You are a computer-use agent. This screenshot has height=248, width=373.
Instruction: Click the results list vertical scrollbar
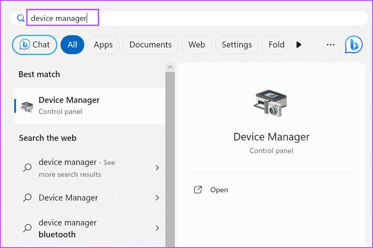170,159
